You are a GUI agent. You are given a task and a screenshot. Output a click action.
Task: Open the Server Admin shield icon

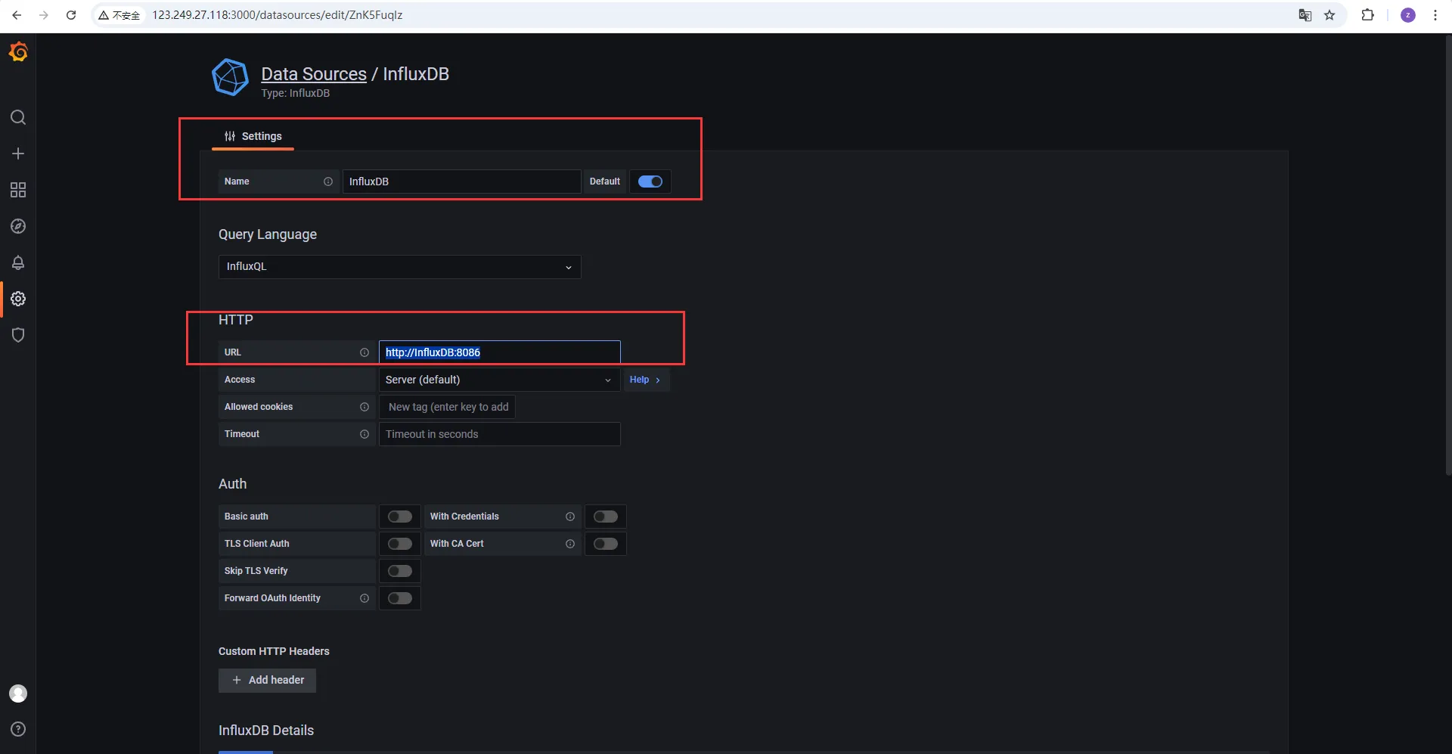18,335
